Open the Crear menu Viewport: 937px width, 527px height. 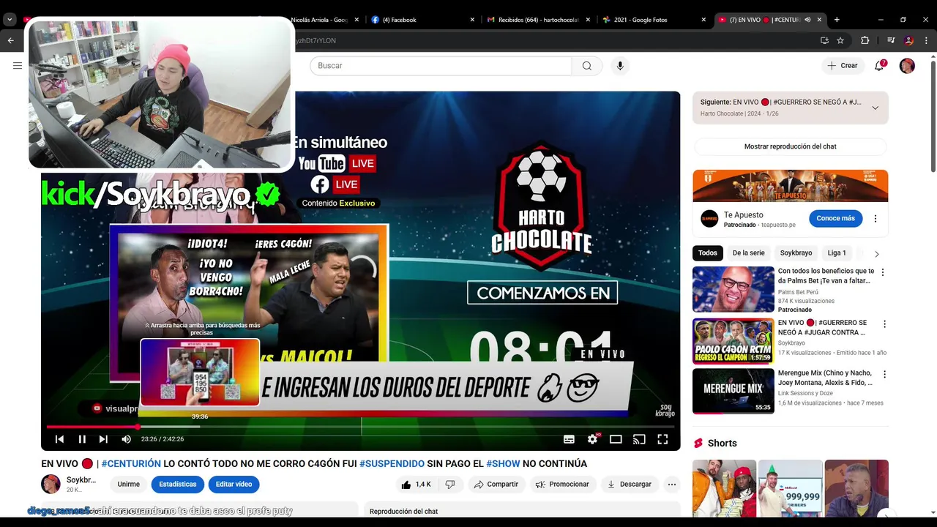coord(843,66)
